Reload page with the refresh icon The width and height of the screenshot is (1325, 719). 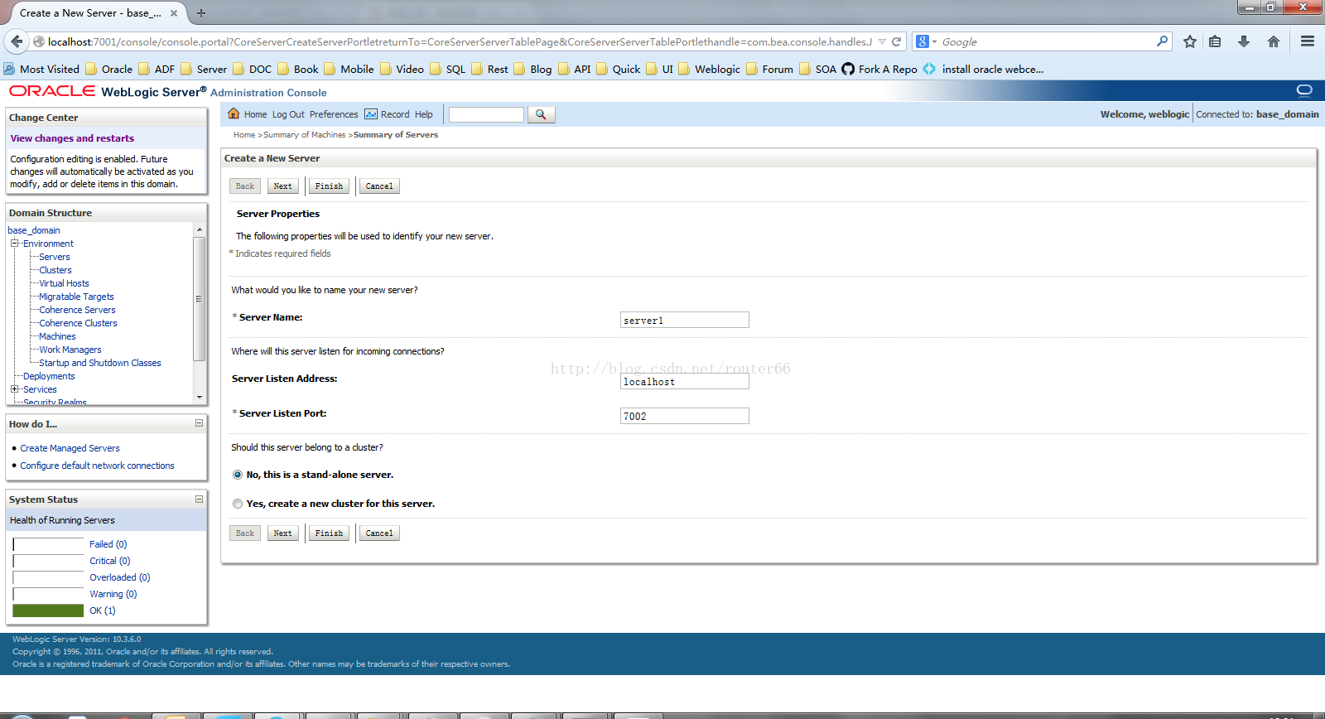pos(896,41)
